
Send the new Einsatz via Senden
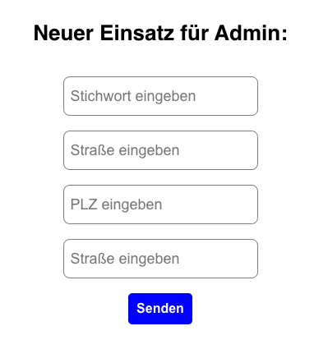160,309
